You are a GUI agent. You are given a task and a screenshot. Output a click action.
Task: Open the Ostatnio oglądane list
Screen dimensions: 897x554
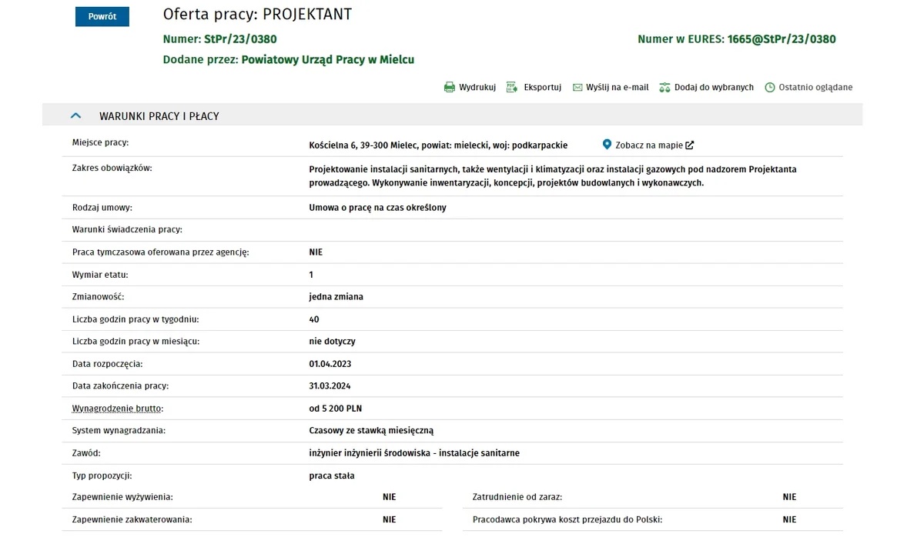(x=815, y=88)
